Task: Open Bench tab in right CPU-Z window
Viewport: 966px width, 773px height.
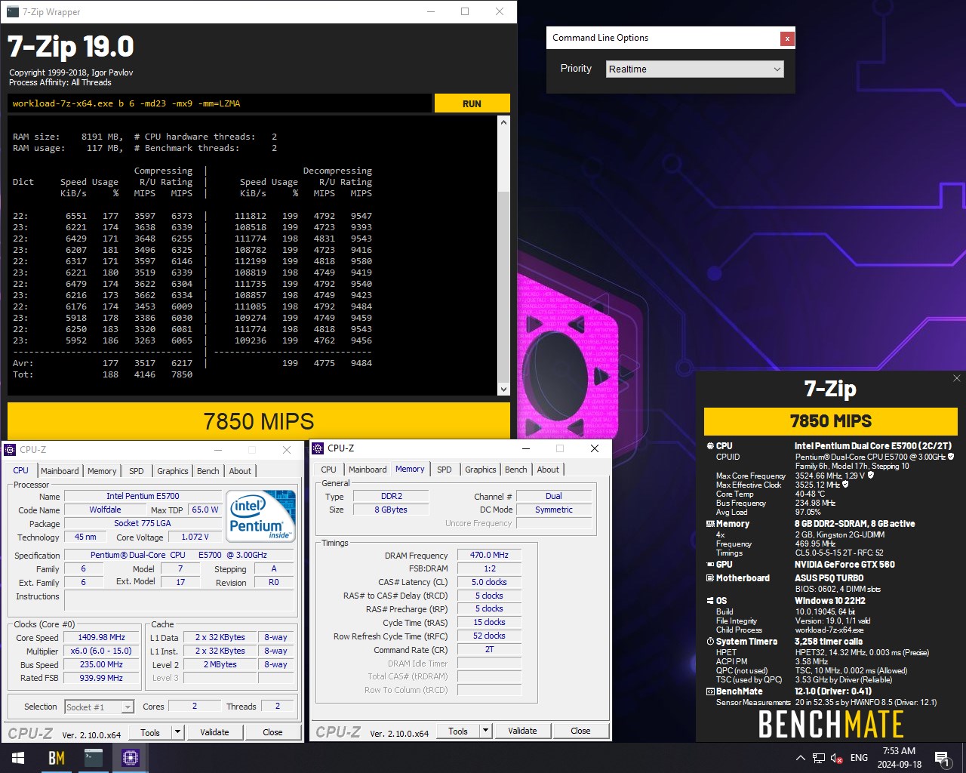Action: [516, 469]
